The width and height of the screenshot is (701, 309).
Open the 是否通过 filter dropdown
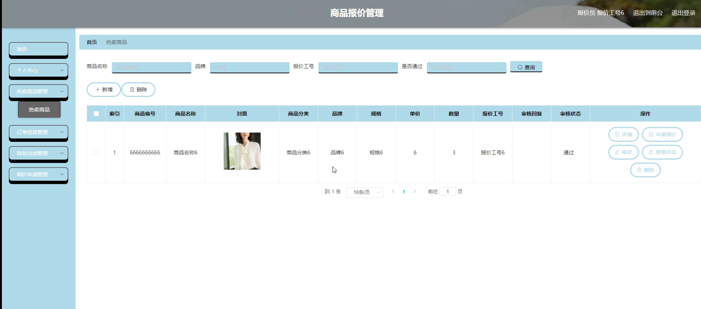[466, 67]
